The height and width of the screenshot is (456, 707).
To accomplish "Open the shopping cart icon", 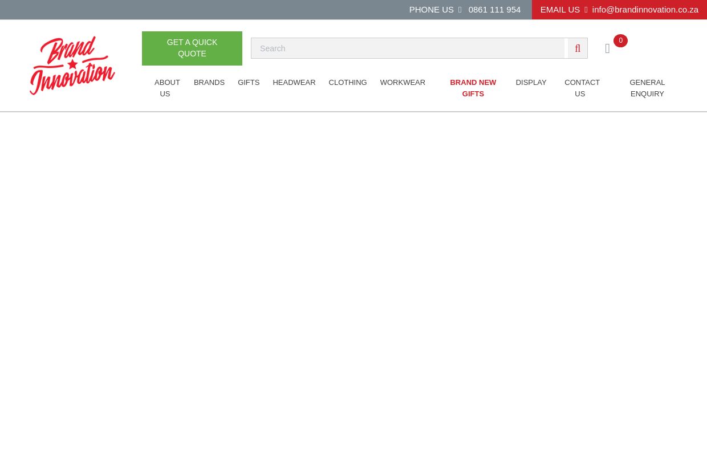I will (x=607, y=49).
